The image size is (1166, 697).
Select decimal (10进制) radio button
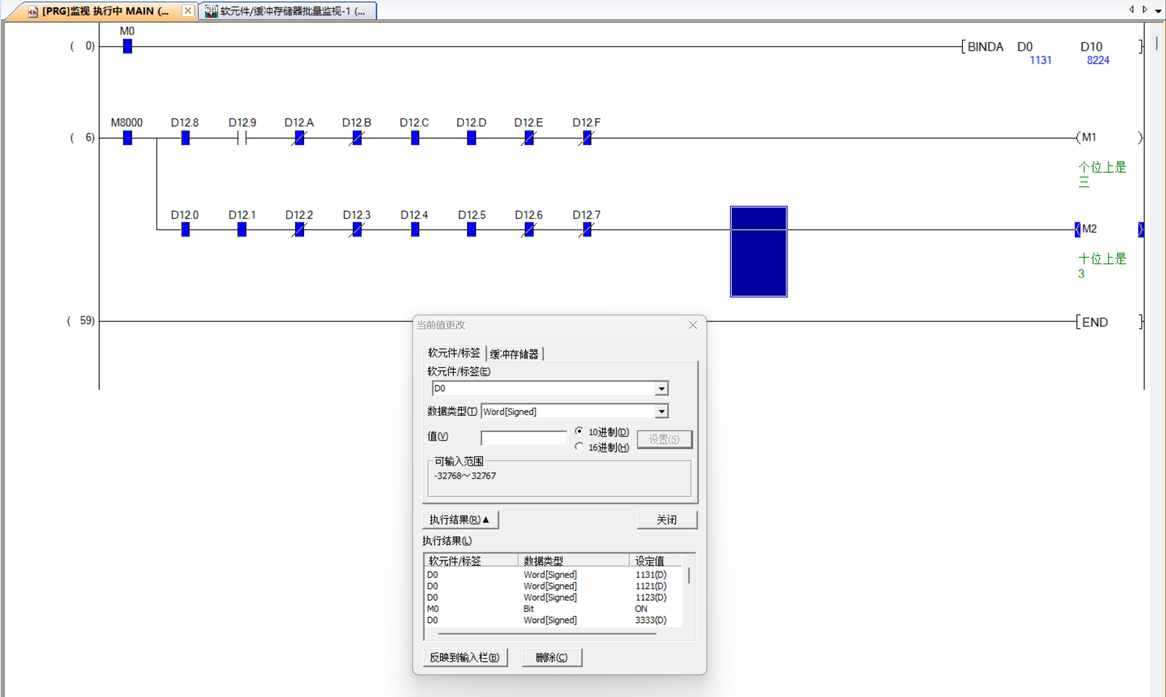click(x=579, y=431)
